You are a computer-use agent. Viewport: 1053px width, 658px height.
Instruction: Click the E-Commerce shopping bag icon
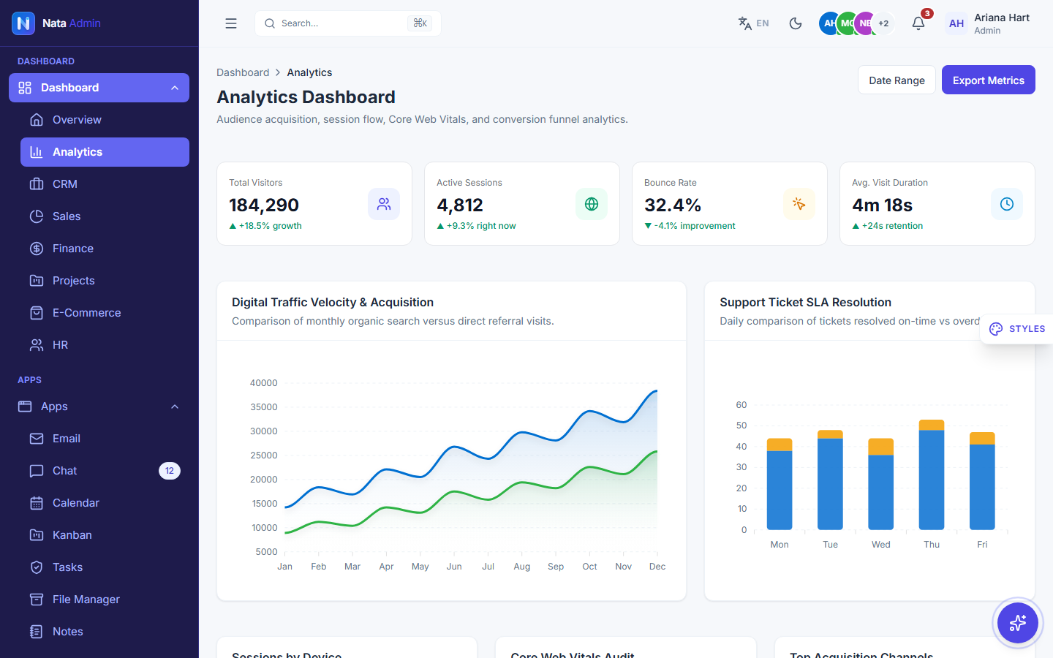(37, 313)
